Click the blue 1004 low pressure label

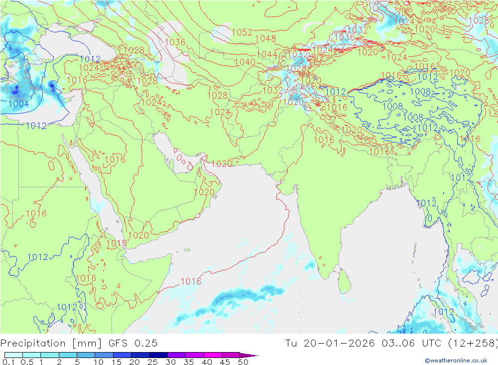tap(19, 104)
